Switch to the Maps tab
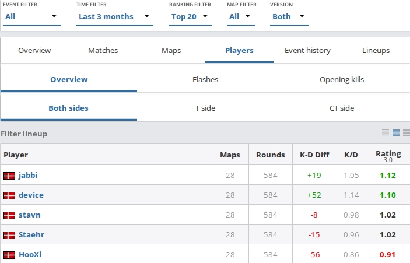410x263 pixels. (x=171, y=51)
